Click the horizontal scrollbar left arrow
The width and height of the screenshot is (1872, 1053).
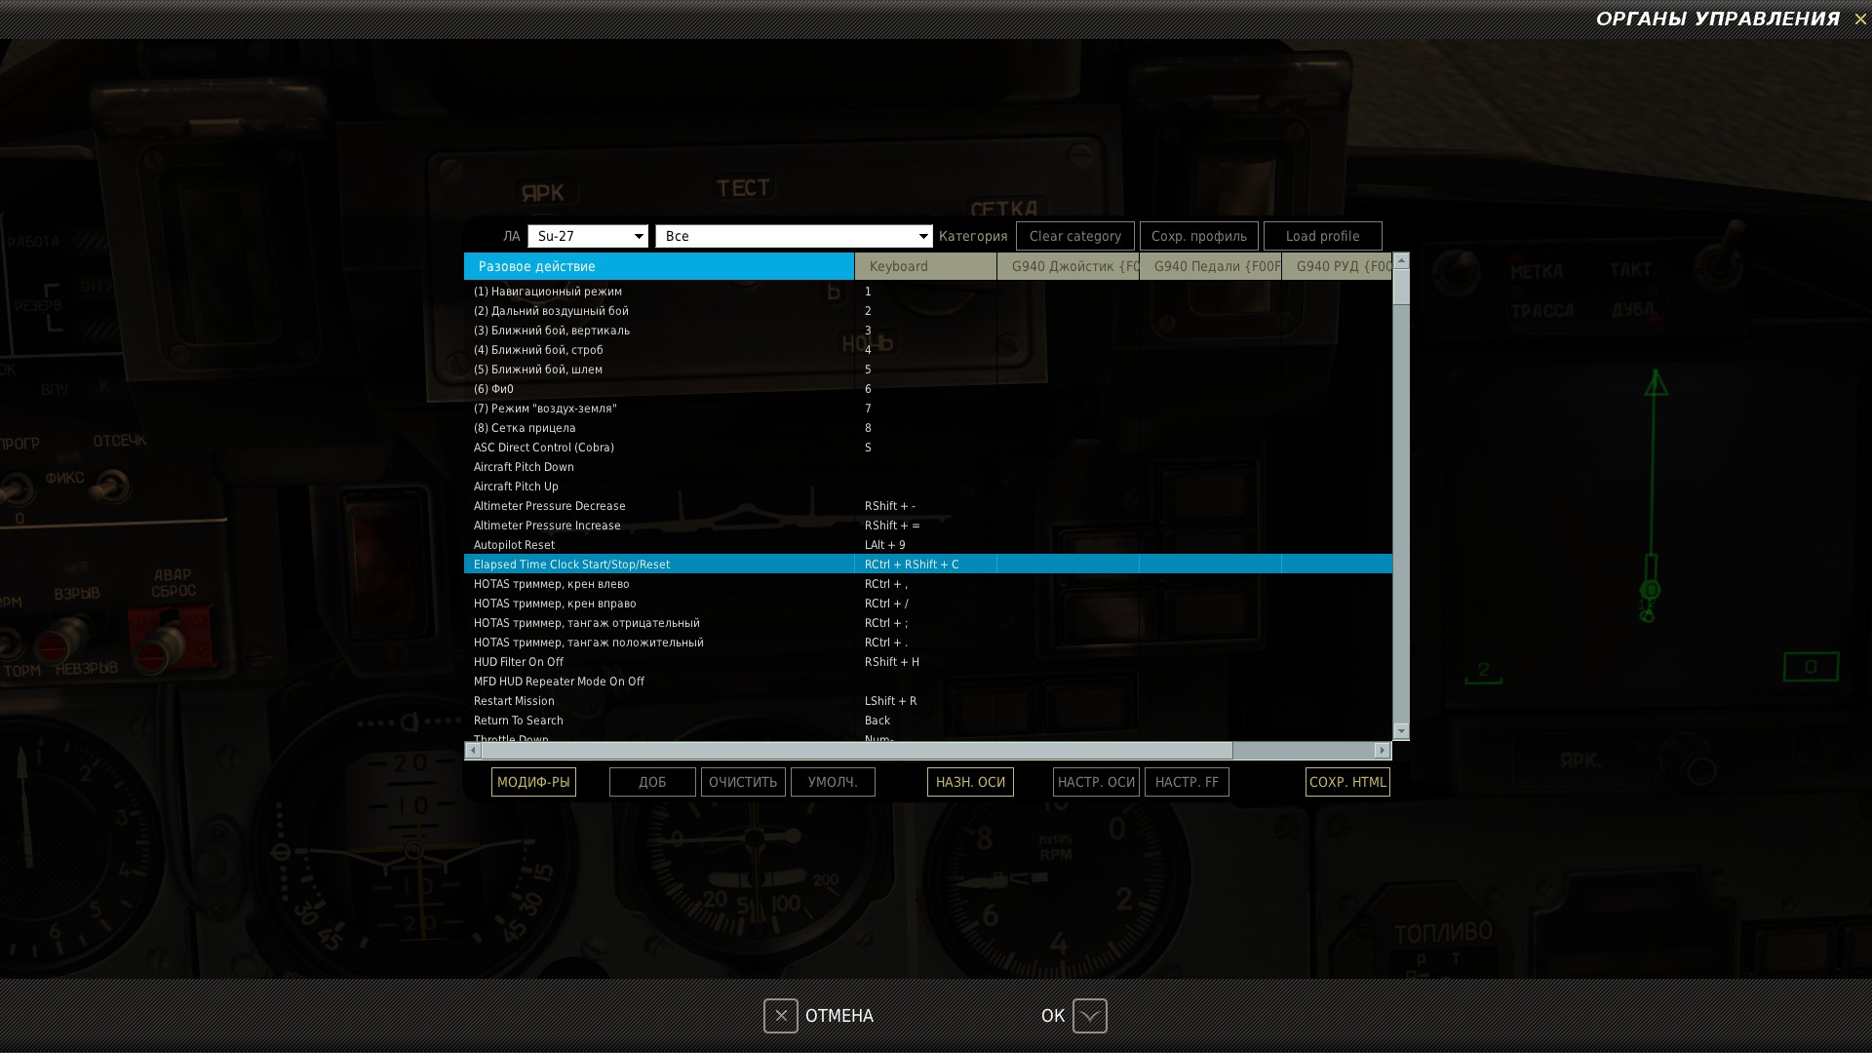[x=473, y=750]
